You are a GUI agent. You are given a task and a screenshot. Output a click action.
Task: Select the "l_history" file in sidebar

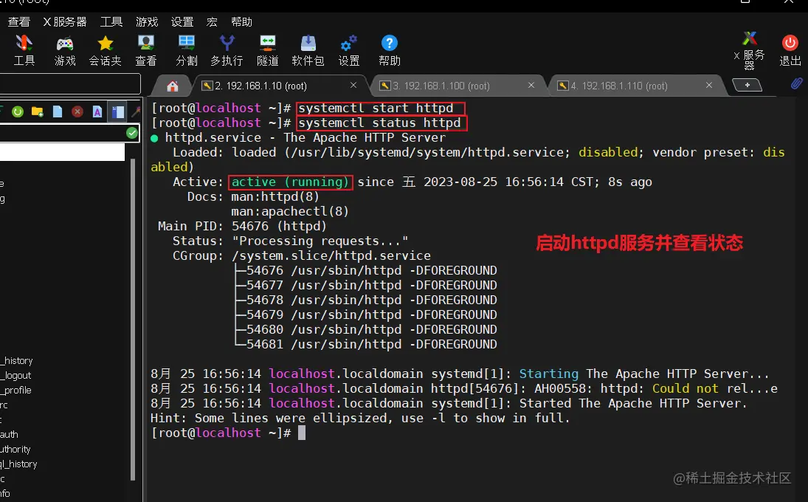(19, 464)
